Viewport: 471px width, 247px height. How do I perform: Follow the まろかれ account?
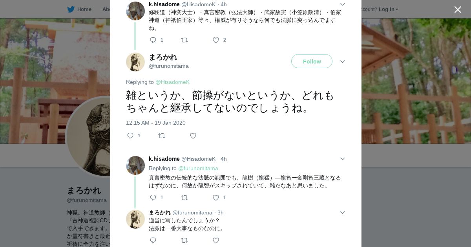(312, 61)
